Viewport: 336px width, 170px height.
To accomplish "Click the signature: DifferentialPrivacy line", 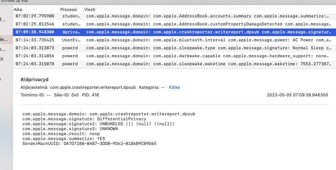I will coord(84,119).
